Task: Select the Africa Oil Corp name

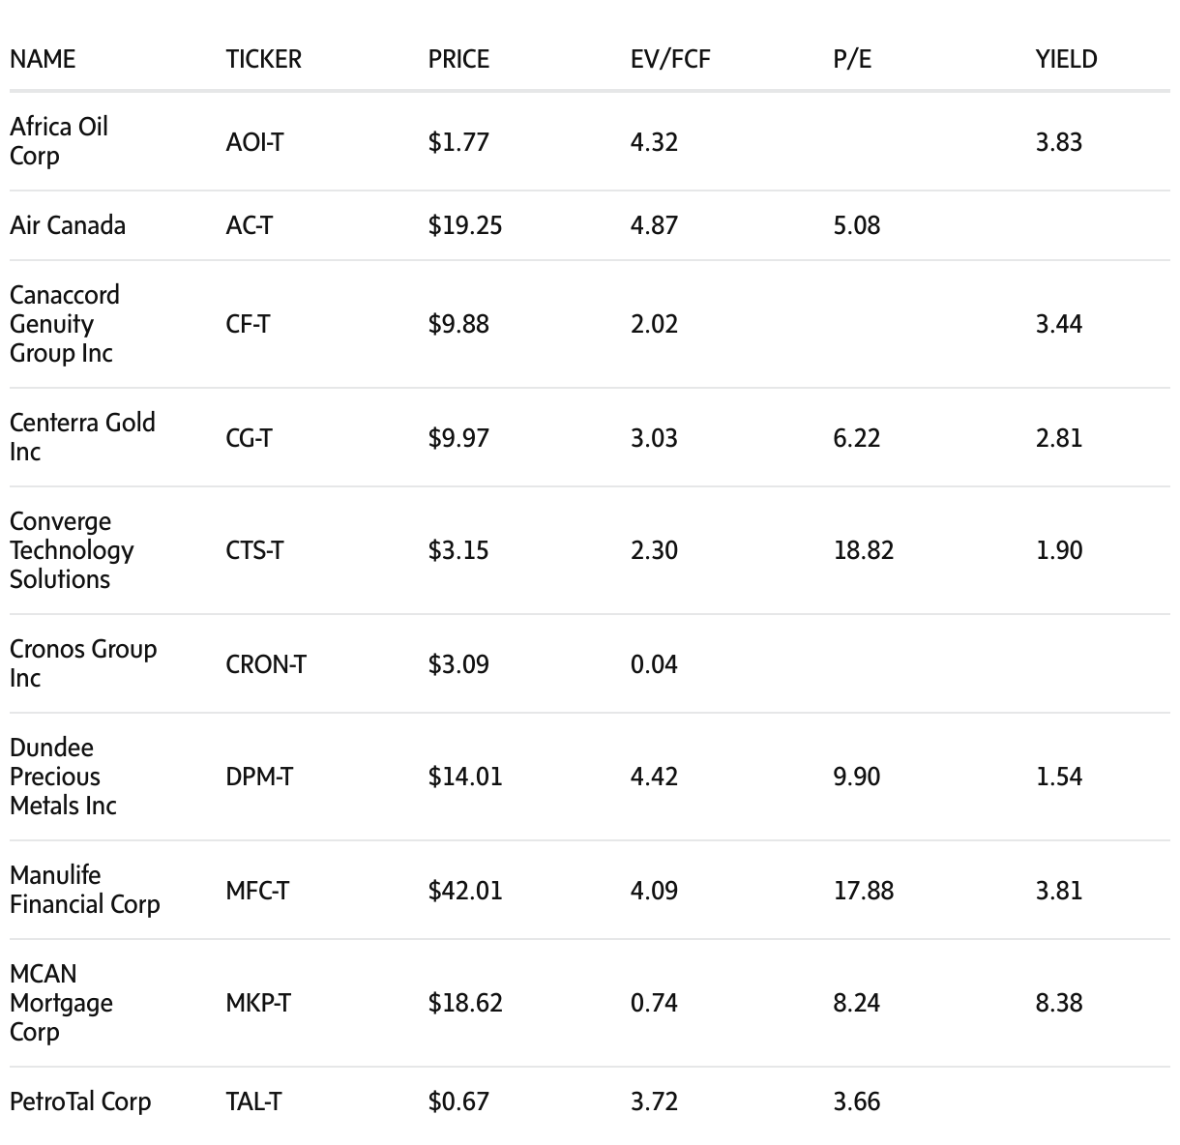Action: (59, 141)
